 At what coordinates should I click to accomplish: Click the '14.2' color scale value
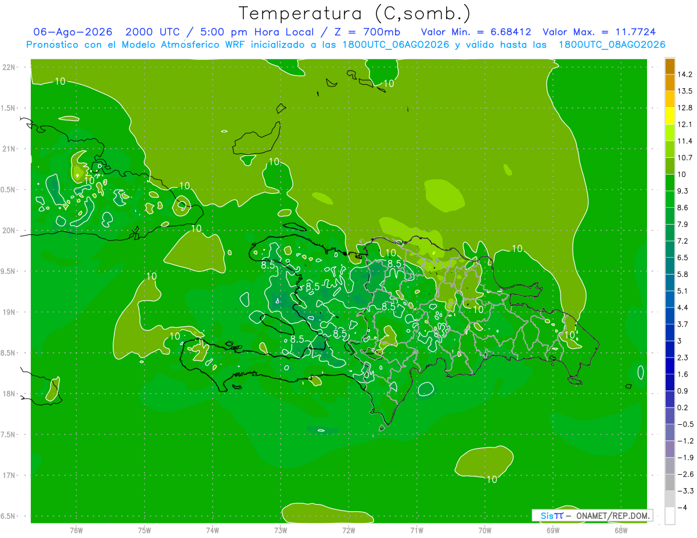(685, 74)
